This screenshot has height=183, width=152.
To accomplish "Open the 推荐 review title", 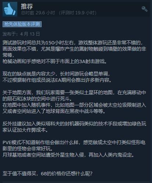I will point(27,6).
